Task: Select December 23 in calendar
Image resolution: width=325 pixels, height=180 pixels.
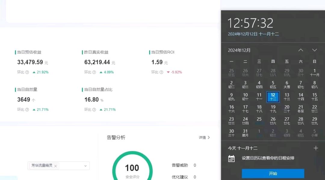Action: click(x=231, y=121)
